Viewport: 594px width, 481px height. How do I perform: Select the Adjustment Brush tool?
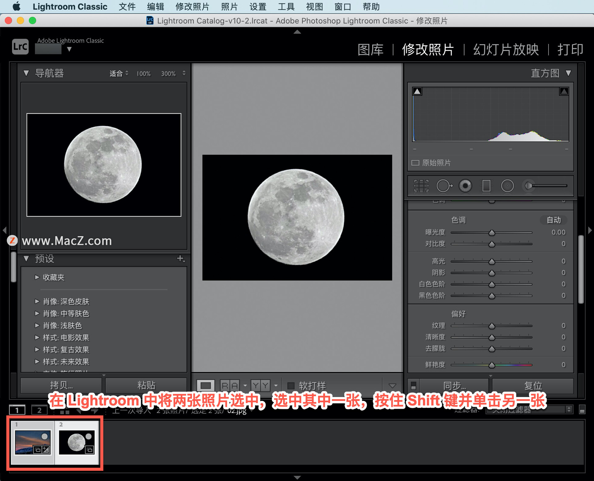[x=544, y=186]
